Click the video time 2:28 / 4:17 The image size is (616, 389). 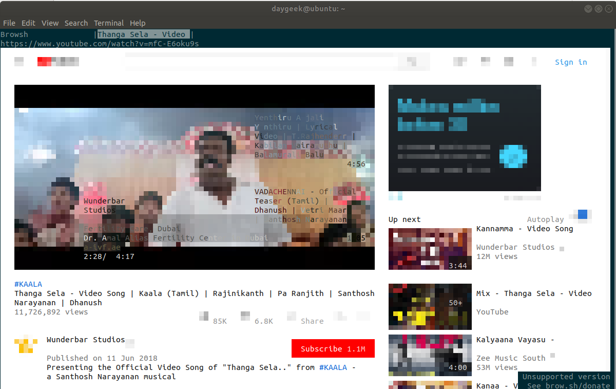(109, 256)
